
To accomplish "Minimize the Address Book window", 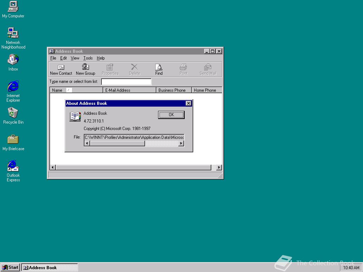I will [x=207, y=51].
